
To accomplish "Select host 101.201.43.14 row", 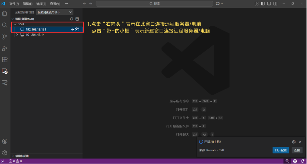I will pyautogui.click(x=47, y=35).
